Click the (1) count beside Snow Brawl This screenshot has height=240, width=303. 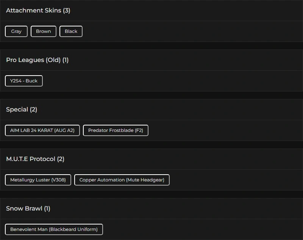point(47,209)
